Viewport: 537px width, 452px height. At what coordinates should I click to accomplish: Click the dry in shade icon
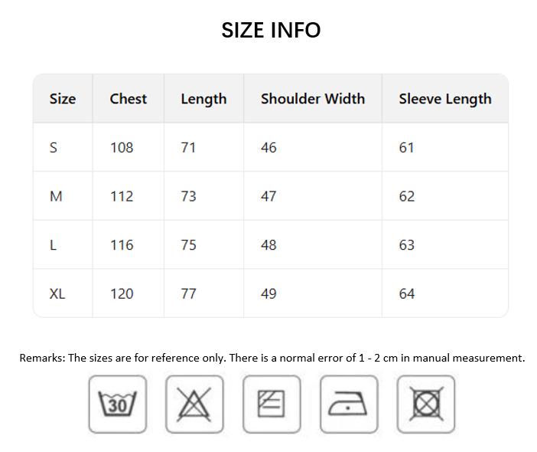[x=272, y=404]
